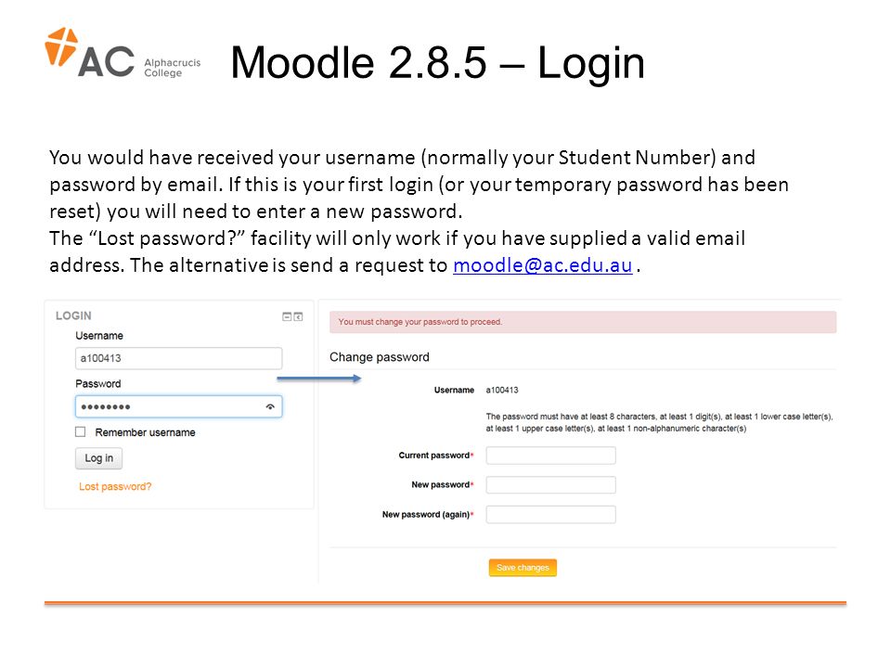The height and width of the screenshot is (668, 891).
Task: Click the red must-change-password alert banner
Action: pos(583,322)
